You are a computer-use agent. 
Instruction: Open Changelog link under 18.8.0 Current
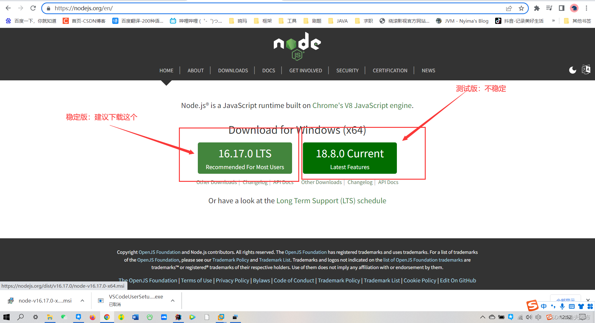[x=360, y=182]
